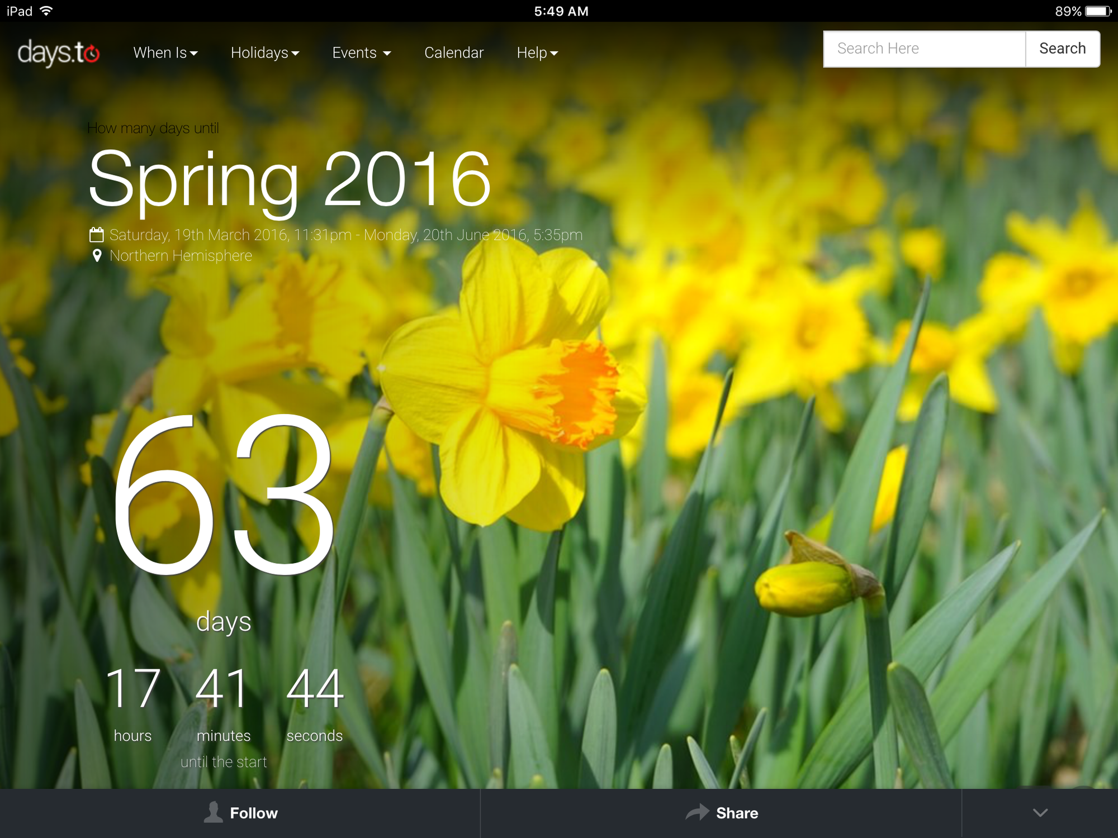Click the 63 days countdown number

click(224, 494)
